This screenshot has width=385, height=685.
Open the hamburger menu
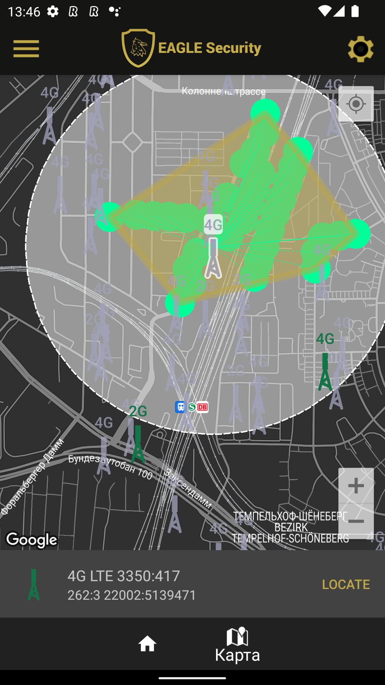26,49
